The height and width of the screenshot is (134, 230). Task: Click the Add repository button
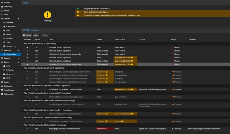pyautogui.click(x=36, y=35)
